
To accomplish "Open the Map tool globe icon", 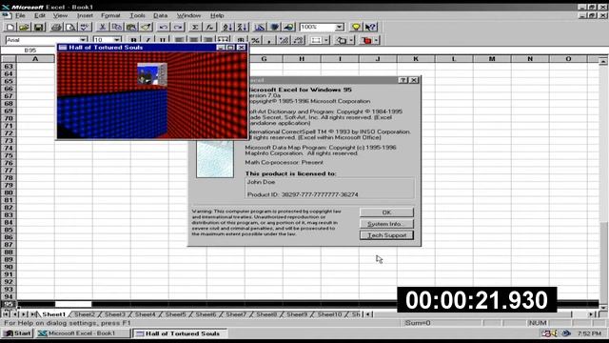I will click(x=274, y=27).
